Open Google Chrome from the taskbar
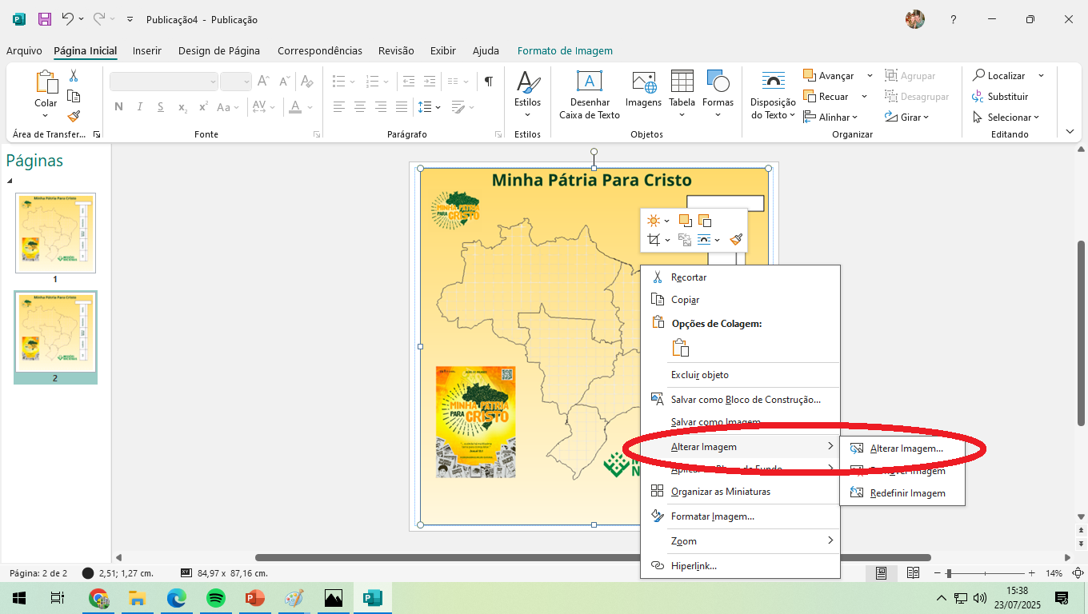This screenshot has width=1088, height=614. [99, 597]
